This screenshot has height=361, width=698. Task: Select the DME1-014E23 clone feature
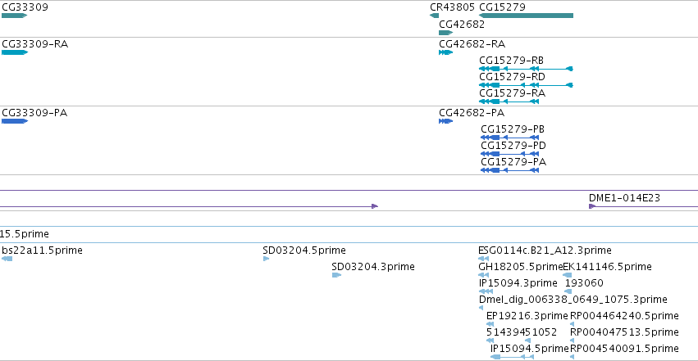pos(643,206)
